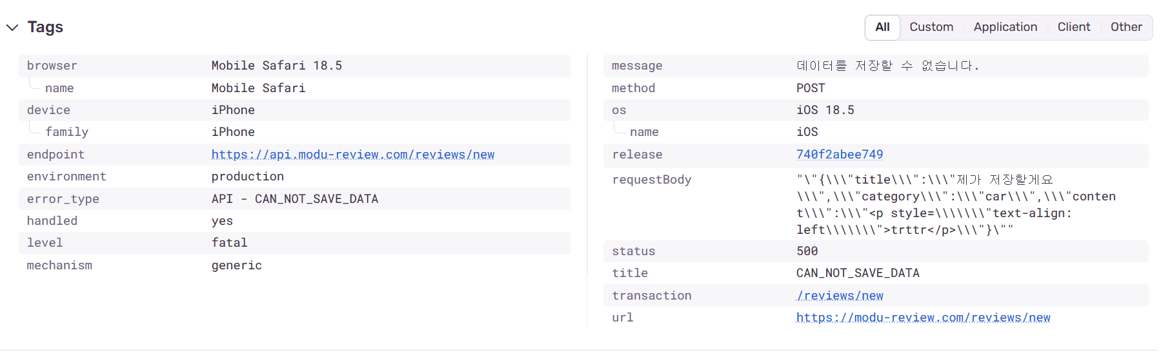Click the environment value production

coord(247,177)
